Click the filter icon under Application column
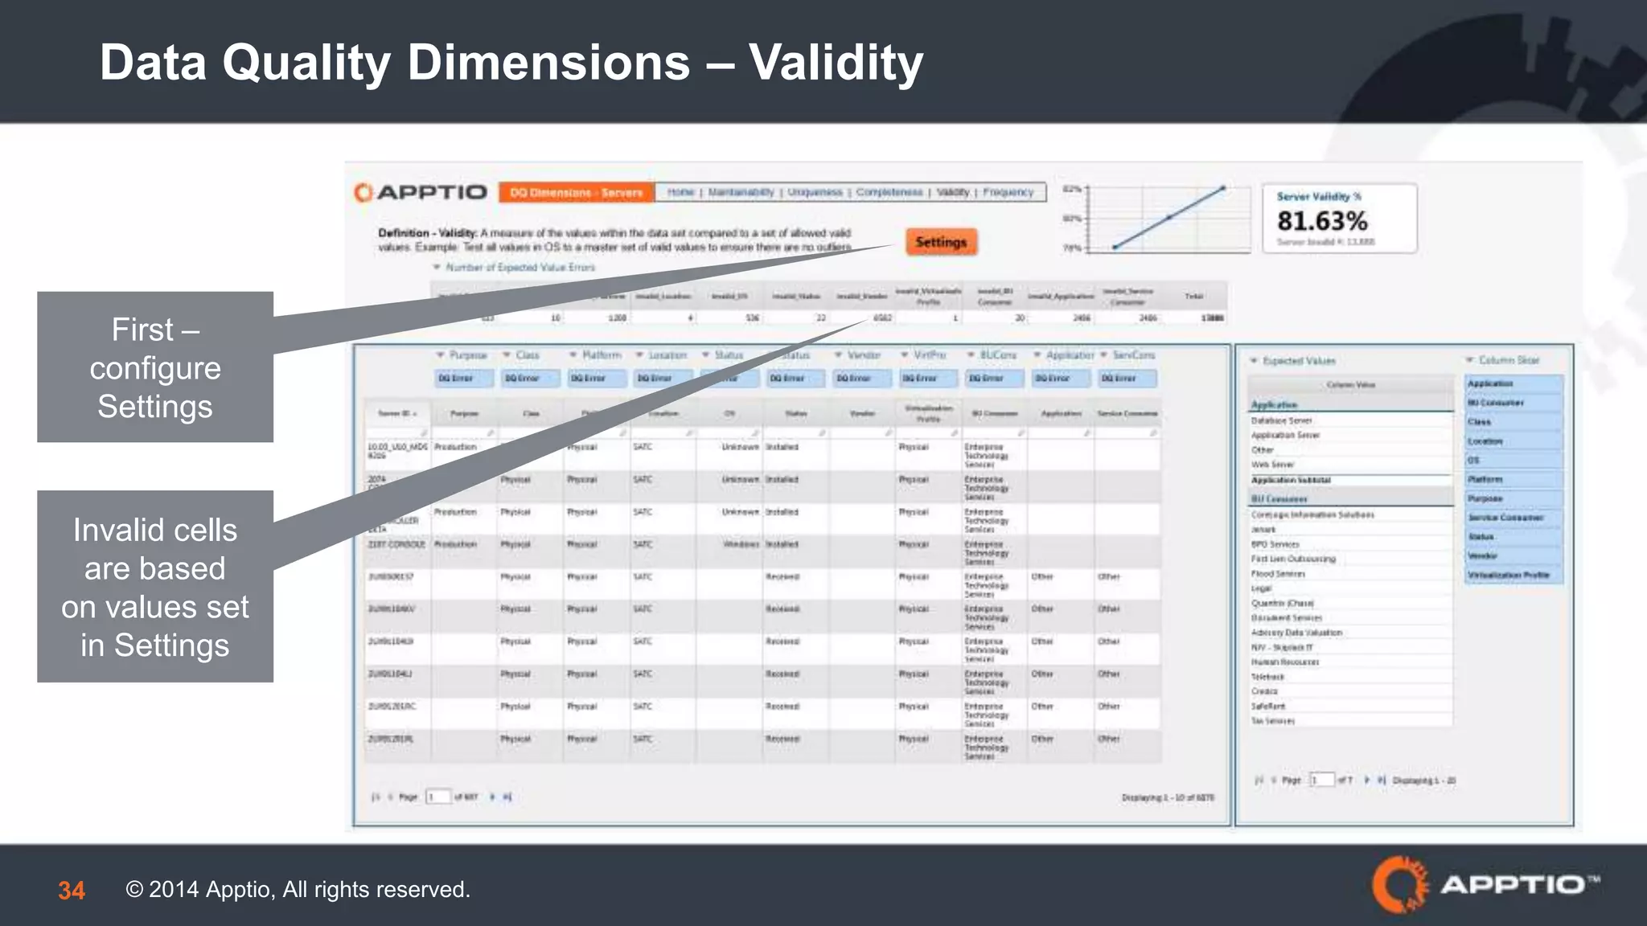Screen dimensions: 1647x926 click(1086, 433)
